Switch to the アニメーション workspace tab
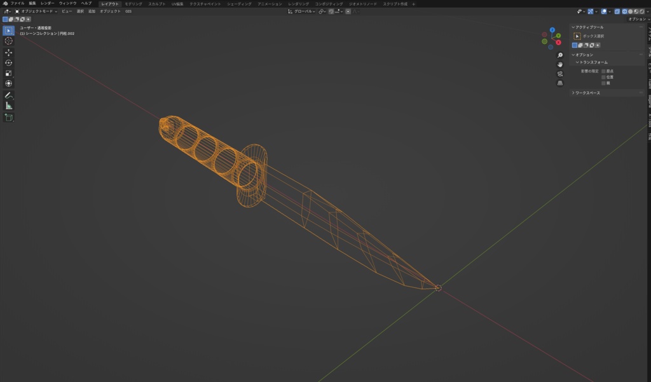 [x=270, y=4]
